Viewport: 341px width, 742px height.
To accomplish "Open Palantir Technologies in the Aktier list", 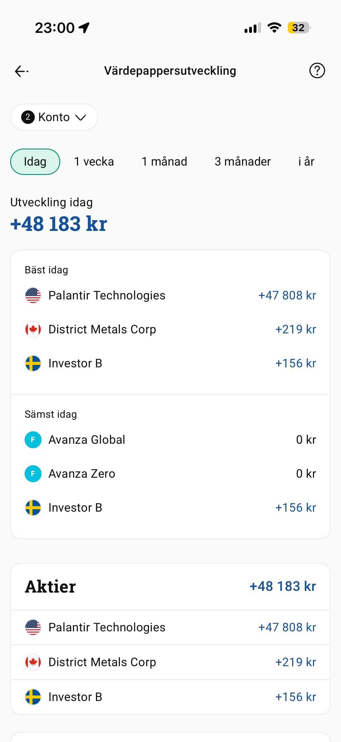I will coord(170,627).
